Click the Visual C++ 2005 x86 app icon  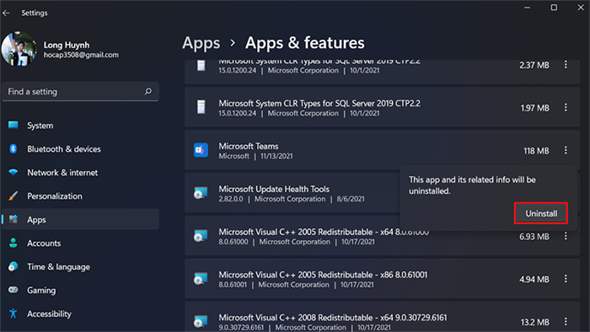coord(201,279)
